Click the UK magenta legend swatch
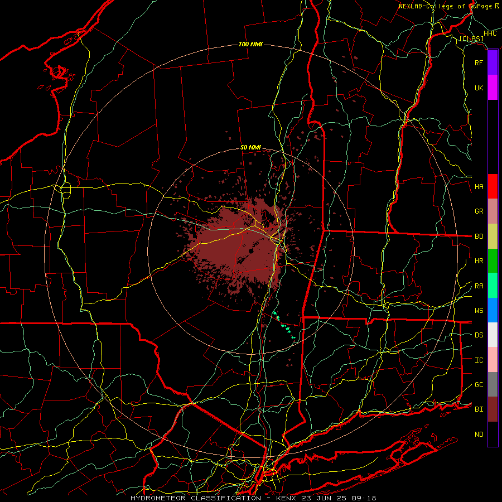The height and width of the screenshot is (502, 502). click(493, 88)
